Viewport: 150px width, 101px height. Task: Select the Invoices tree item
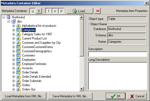27,68
